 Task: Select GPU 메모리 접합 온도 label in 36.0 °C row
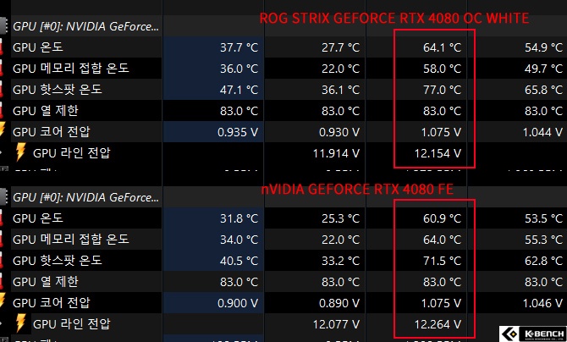pos(71,69)
